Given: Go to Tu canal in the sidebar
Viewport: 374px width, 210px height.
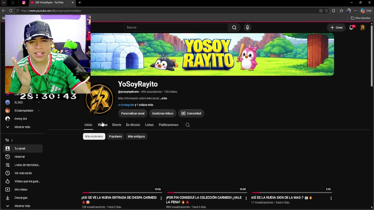Looking at the screenshot, I should pyautogui.click(x=23, y=148).
